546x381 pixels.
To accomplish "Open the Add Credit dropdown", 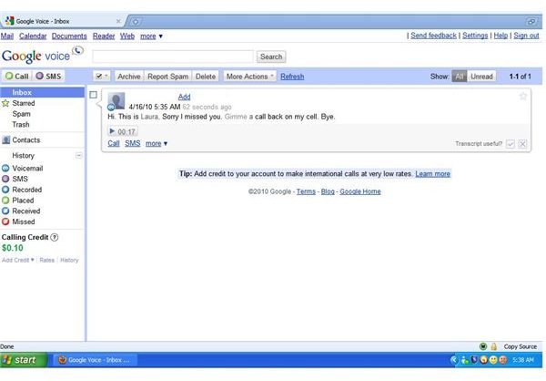I will (18, 260).
